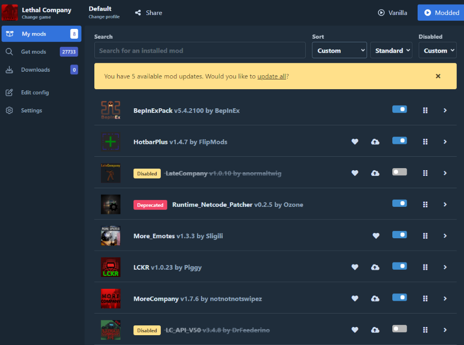Click the donate heart icon for More_Emotes
Image resolution: width=464 pixels, height=345 pixels.
[x=376, y=236]
